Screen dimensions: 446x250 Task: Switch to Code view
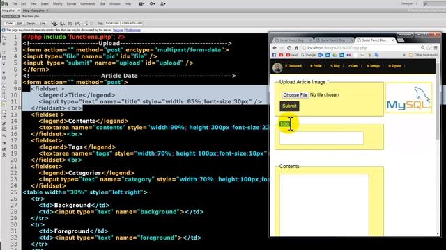point(9,23)
